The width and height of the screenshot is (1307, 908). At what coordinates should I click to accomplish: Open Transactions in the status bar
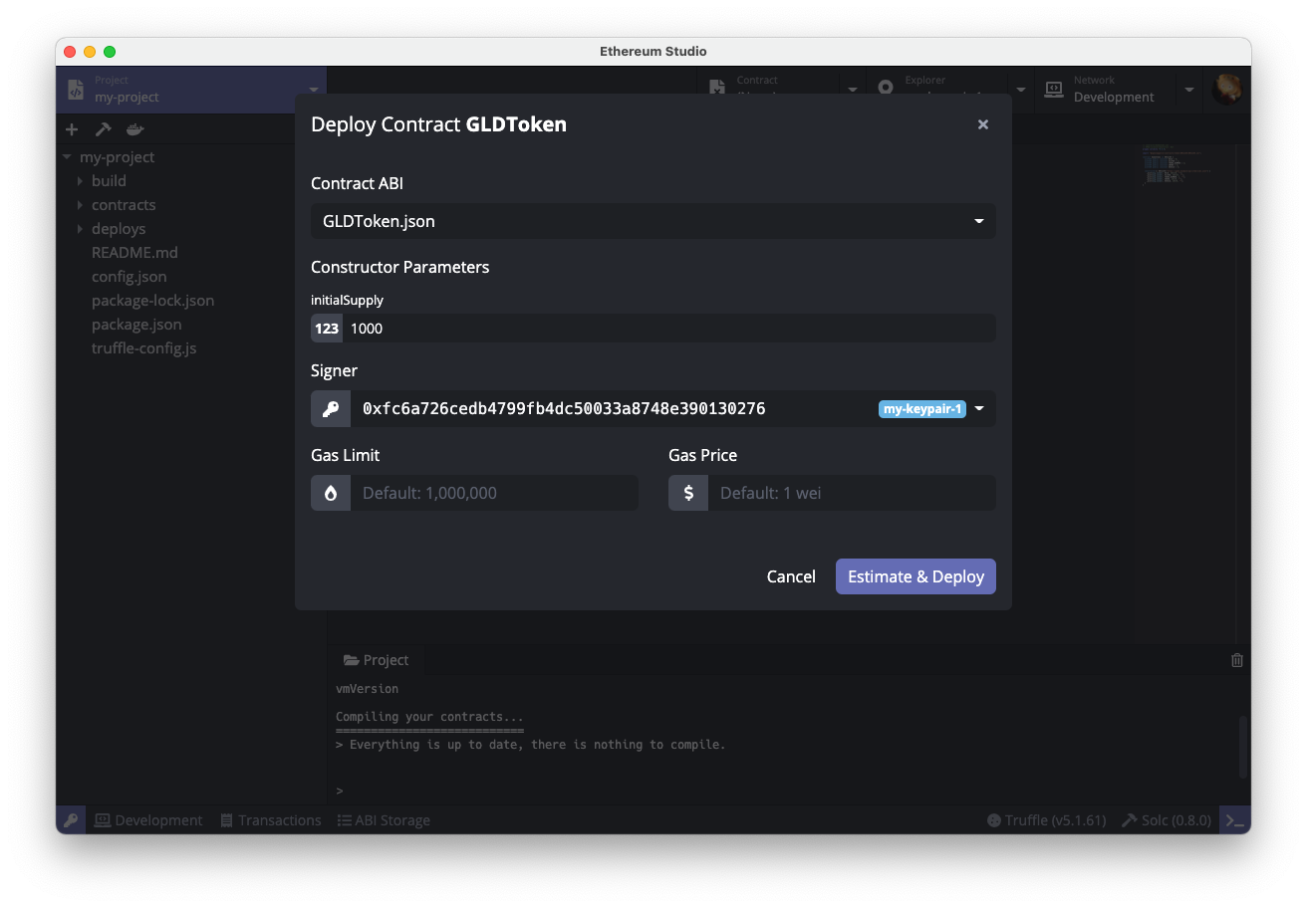pyautogui.click(x=271, y=820)
